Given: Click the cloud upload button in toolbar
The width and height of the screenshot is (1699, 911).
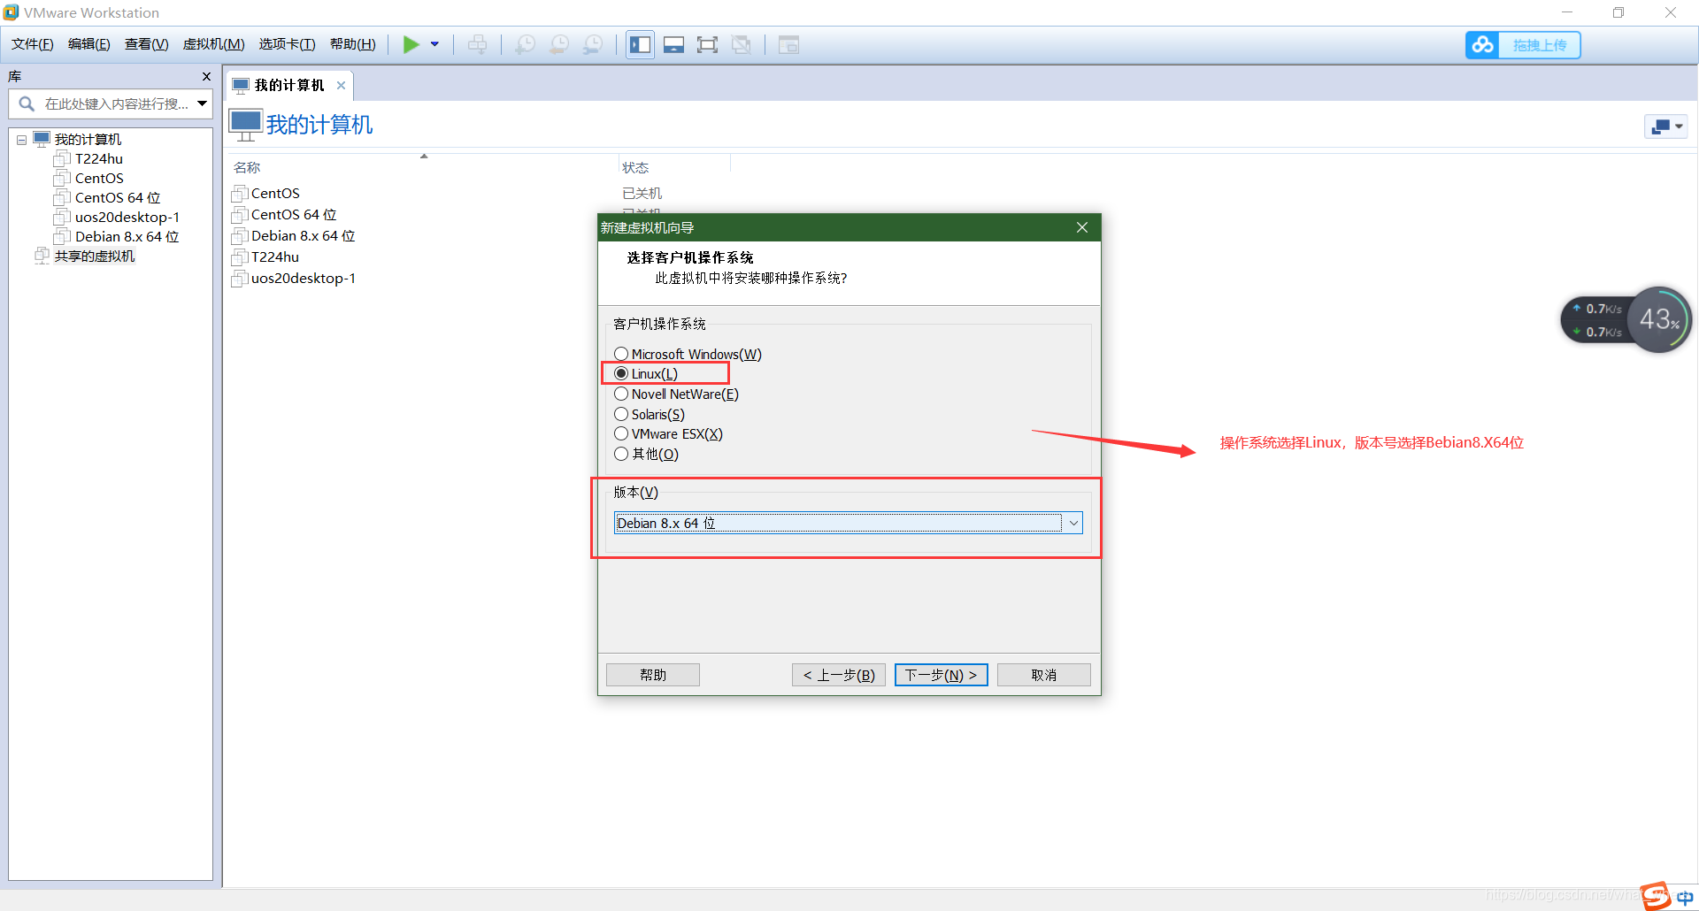Looking at the screenshot, I should 1523,45.
